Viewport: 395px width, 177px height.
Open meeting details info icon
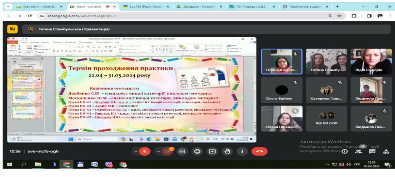pyautogui.click(x=344, y=152)
